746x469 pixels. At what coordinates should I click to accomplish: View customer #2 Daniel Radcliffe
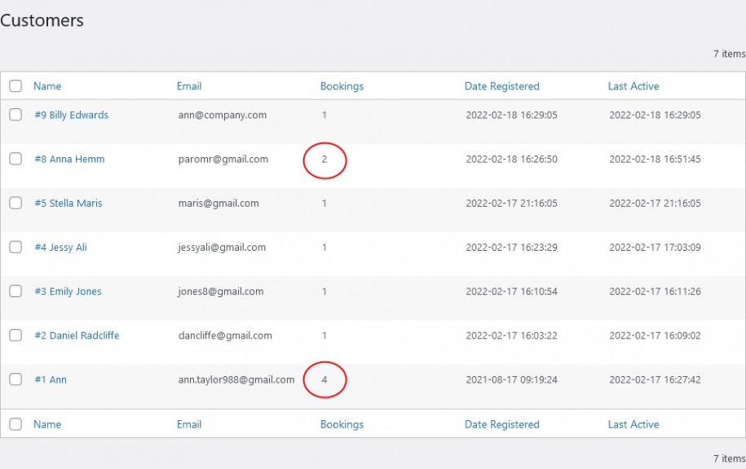pos(76,335)
